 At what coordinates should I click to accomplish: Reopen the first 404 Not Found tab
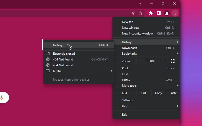click(x=63, y=59)
